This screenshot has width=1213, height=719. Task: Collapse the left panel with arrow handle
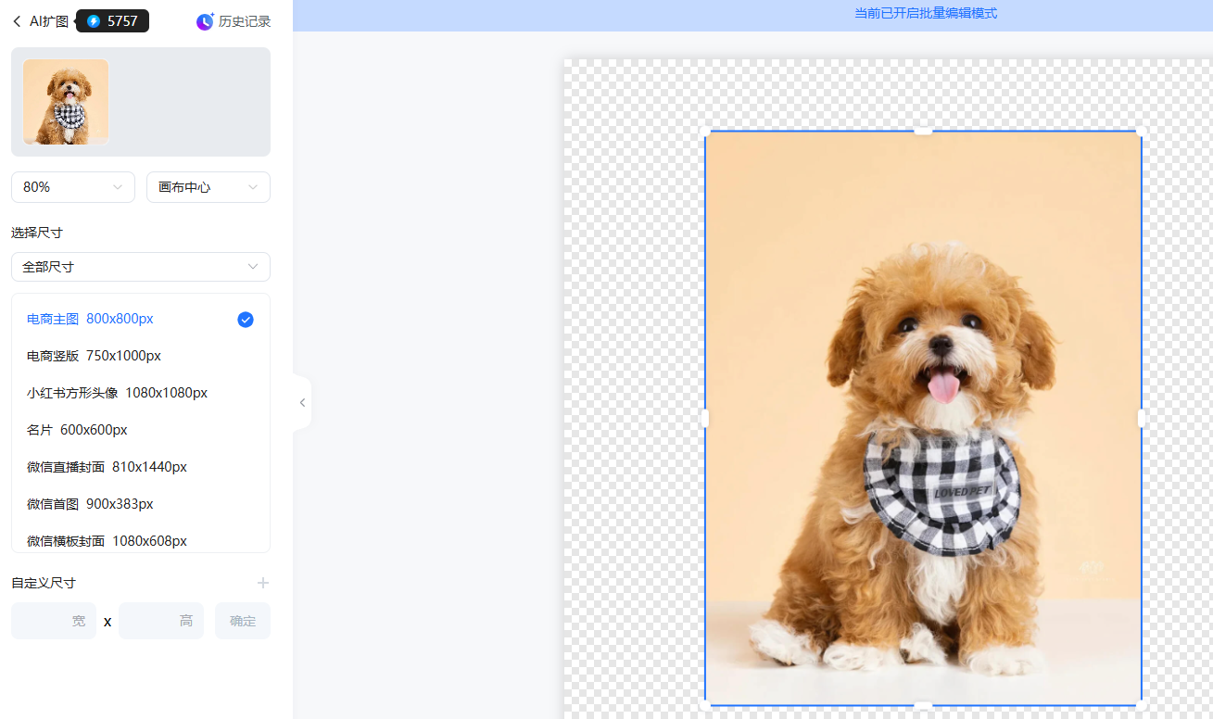tap(302, 402)
